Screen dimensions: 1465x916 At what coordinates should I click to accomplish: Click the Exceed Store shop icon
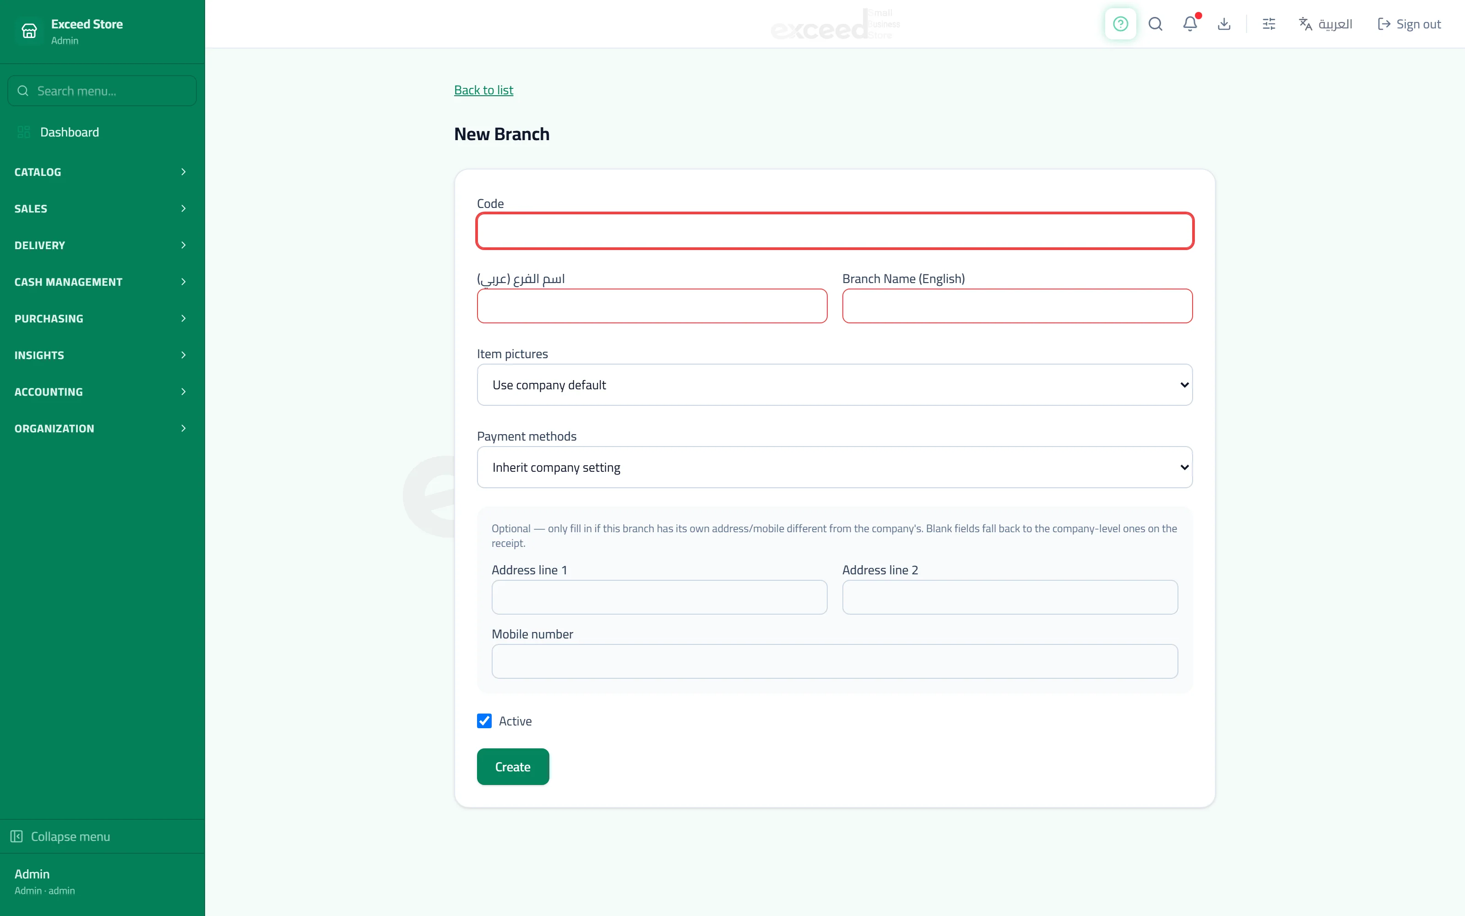coord(29,31)
